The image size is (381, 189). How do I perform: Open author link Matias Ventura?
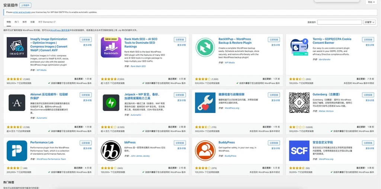point(326,111)
